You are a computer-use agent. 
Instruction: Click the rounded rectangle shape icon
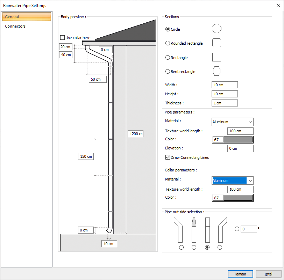point(216,43)
